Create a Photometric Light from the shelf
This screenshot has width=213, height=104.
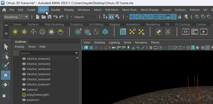click(33, 32)
